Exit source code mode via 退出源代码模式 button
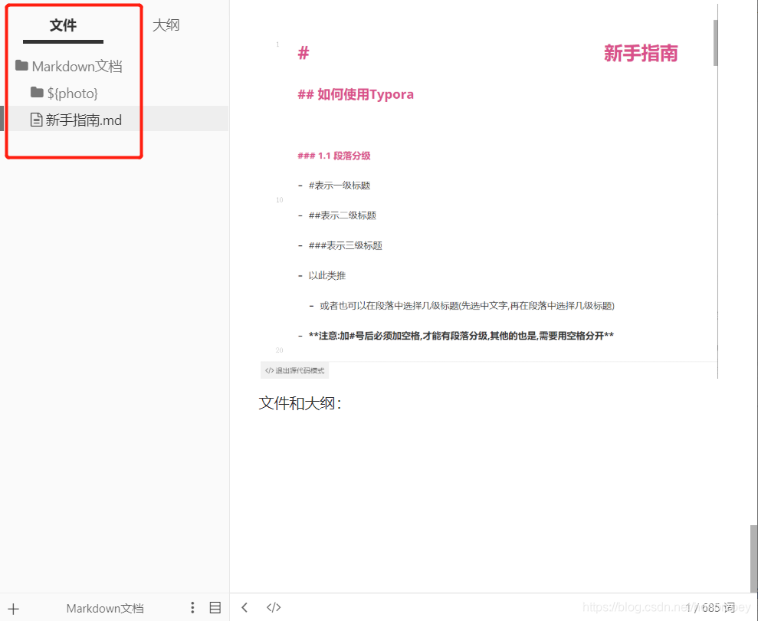 (294, 370)
